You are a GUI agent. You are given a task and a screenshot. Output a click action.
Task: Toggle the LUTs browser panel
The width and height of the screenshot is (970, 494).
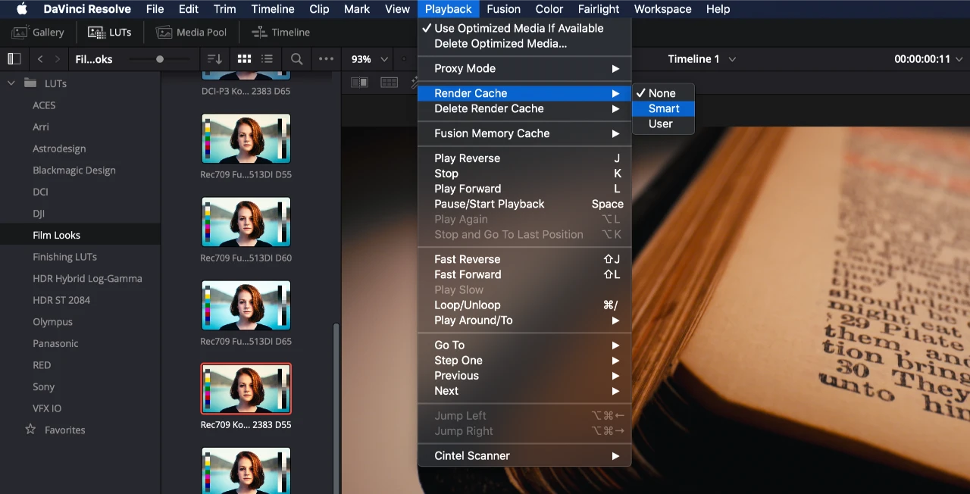click(x=110, y=32)
